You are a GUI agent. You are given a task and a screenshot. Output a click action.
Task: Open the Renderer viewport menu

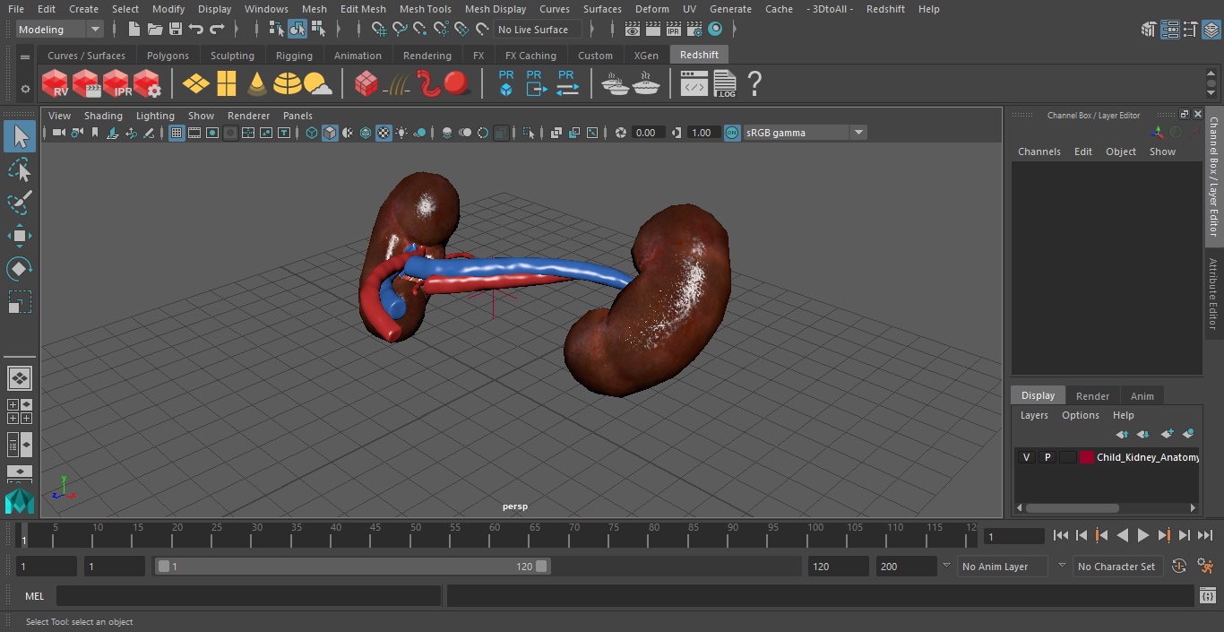click(248, 116)
